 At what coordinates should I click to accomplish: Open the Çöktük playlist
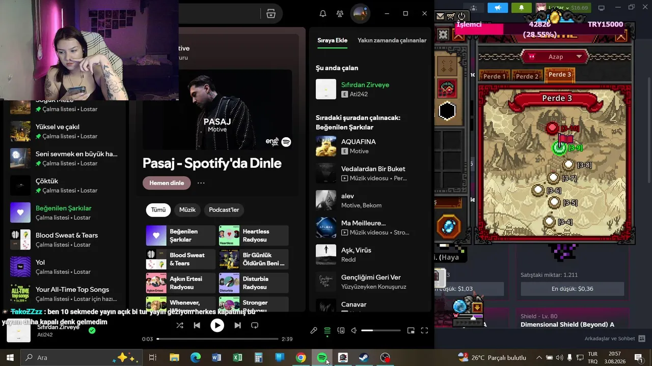(x=64, y=186)
